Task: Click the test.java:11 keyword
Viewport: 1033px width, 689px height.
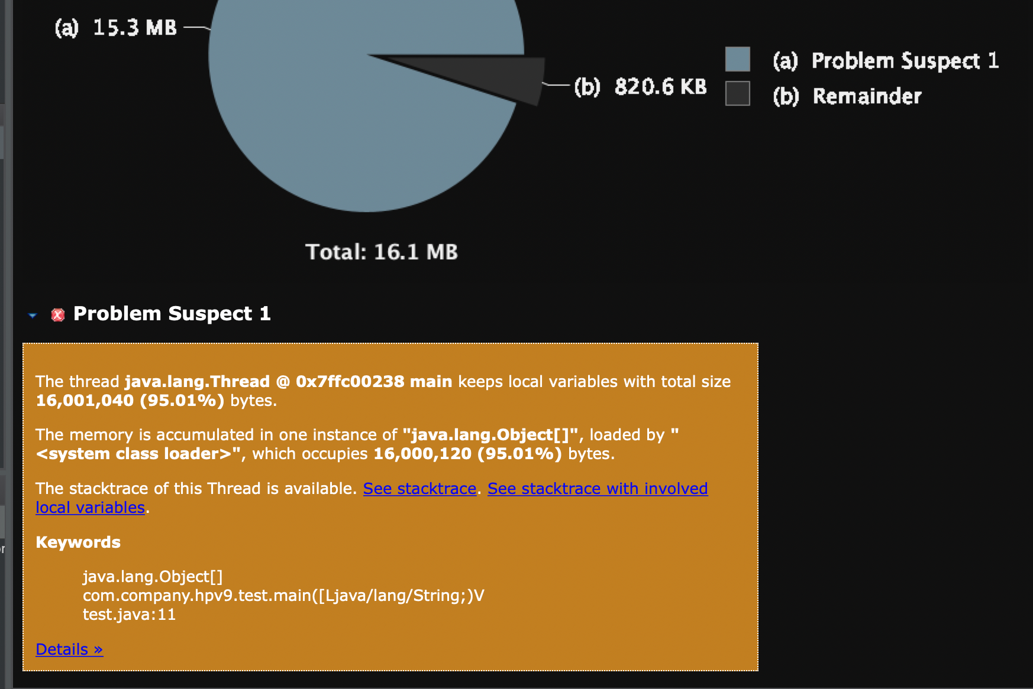Action: coord(130,615)
